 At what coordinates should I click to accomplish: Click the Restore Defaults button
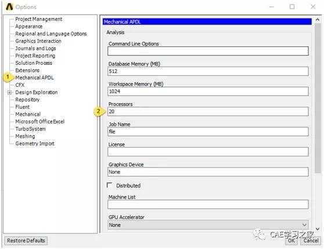26,240
